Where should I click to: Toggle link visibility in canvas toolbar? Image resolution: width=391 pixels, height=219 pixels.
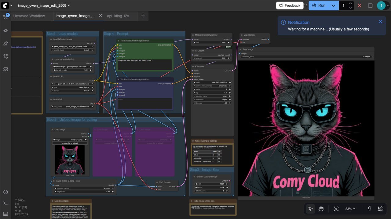click(380, 209)
